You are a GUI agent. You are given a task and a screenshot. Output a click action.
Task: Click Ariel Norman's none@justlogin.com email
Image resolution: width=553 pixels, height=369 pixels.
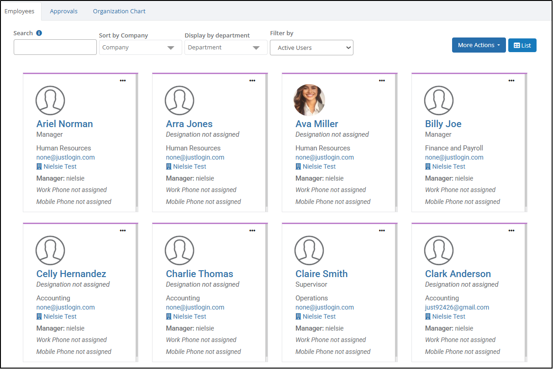pyautogui.click(x=66, y=157)
